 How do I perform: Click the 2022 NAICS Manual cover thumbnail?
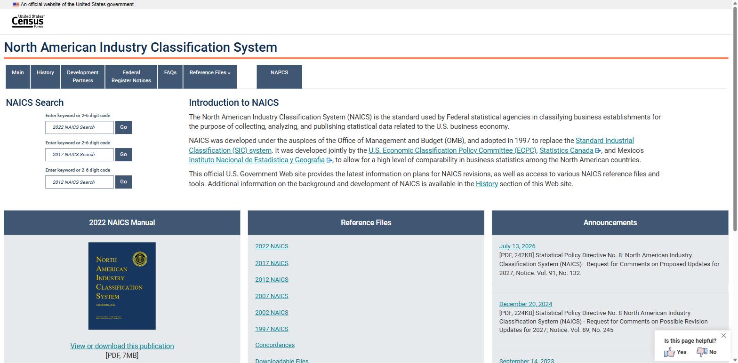click(122, 286)
